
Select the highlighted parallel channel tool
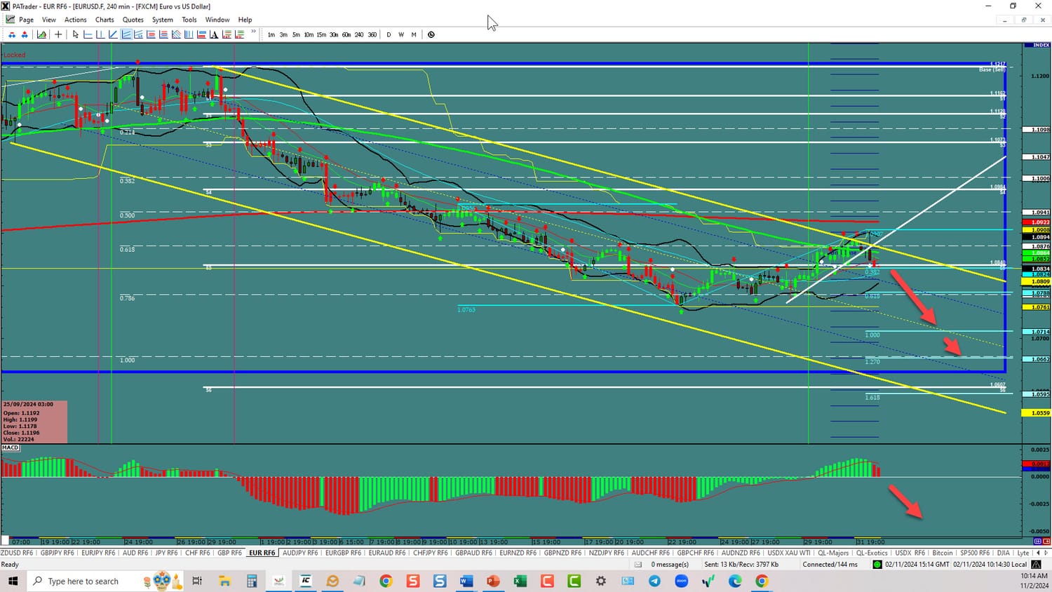tap(126, 34)
